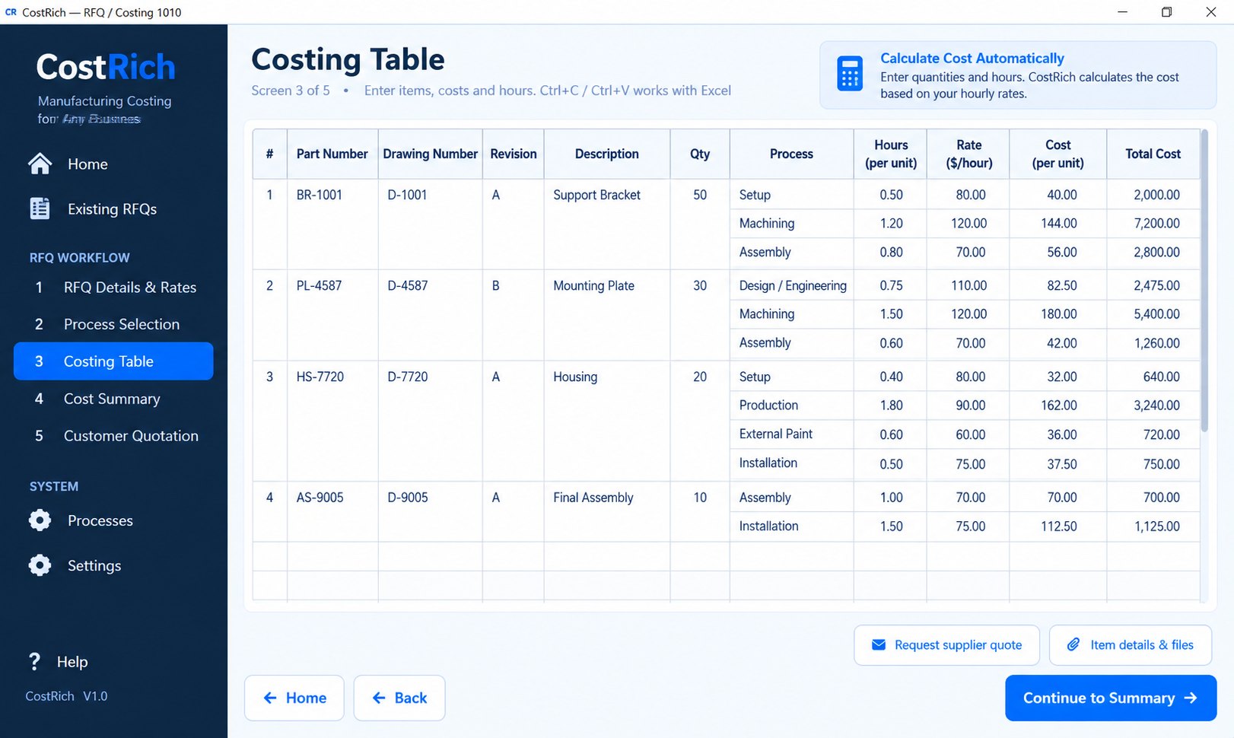Image resolution: width=1234 pixels, height=738 pixels.
Task: Click the empty Part Number cell below AS-9005
Action: pyautogui.click(x=332, y=556)
